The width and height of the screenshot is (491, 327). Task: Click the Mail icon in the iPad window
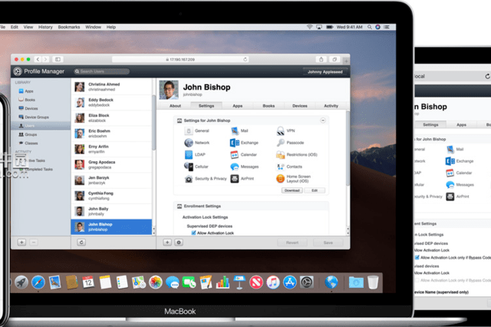(450, 149)
